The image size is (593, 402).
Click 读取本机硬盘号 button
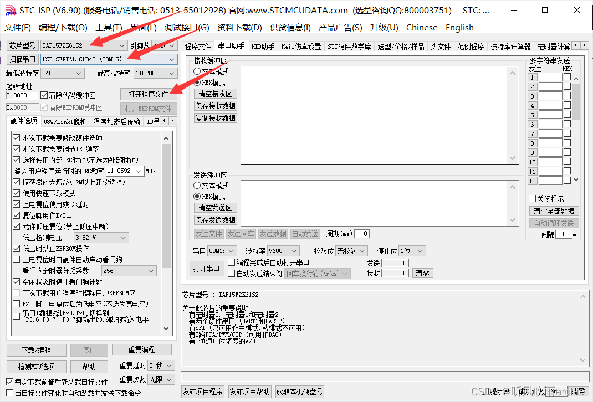point(299,392)
